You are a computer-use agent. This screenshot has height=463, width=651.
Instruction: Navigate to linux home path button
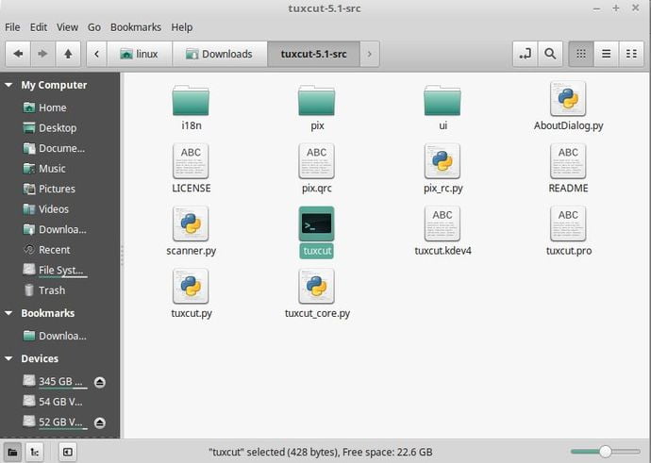[x=140, y=54]
